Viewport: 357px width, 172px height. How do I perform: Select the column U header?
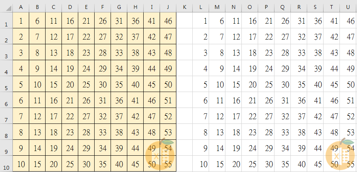pos(348,7)
